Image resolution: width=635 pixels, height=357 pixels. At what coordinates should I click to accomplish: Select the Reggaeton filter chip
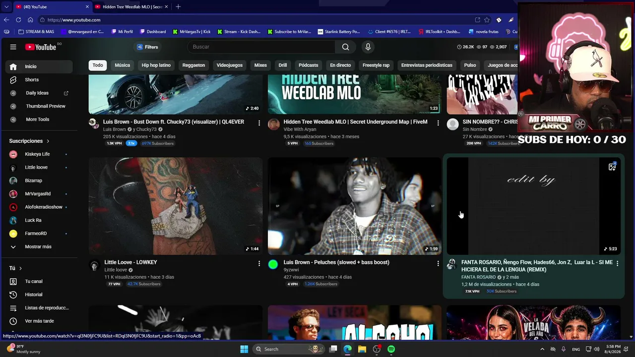tap(193, 65)
